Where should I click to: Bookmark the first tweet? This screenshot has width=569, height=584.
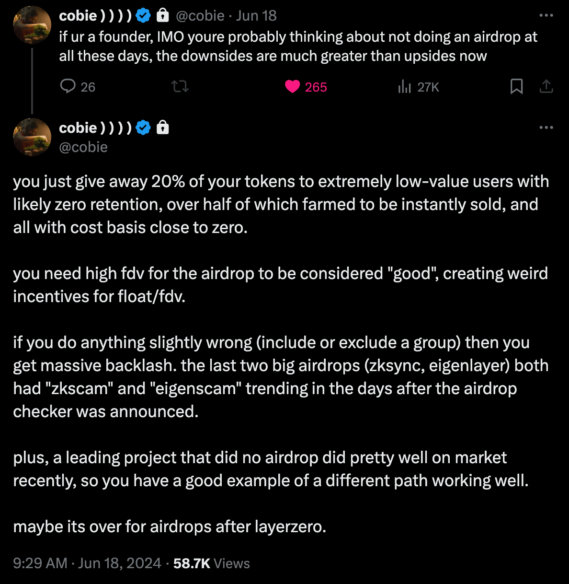click(x=516, y=87)
